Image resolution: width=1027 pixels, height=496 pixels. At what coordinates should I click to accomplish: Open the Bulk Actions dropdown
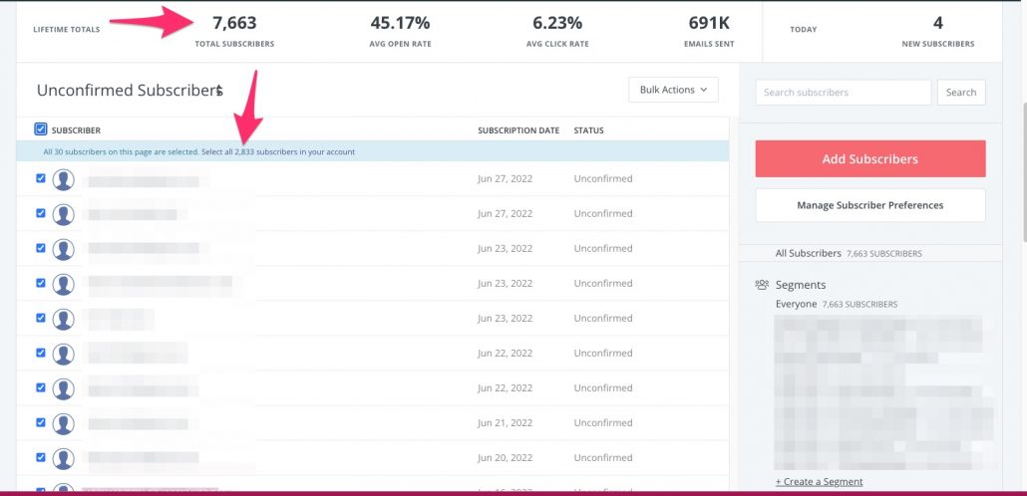pos(673,90)
